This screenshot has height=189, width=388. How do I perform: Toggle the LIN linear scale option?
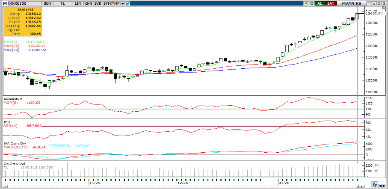point(77,3)
